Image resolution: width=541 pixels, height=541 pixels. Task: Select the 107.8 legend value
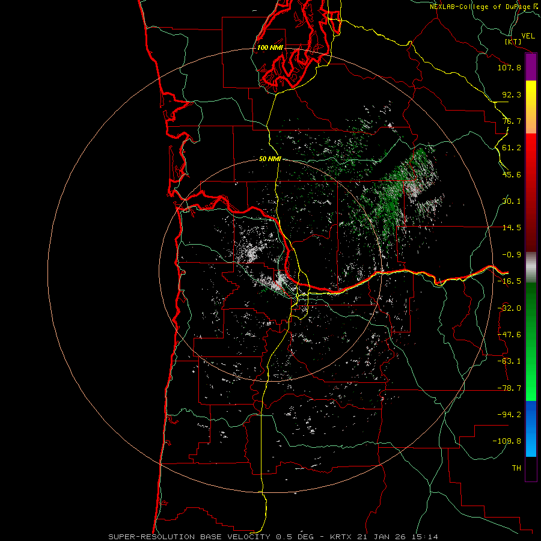pyautogui.click(x=509, y=67)
